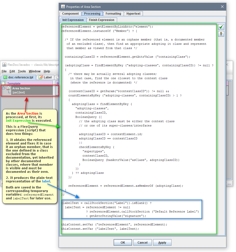The image size is (236, 252).
Task: Click the Area Section component icon
Action: (8, 88)
